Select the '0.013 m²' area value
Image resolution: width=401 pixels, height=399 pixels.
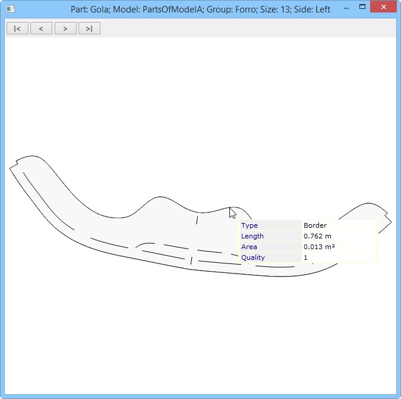pyautogui.click(x=319, y=247)
